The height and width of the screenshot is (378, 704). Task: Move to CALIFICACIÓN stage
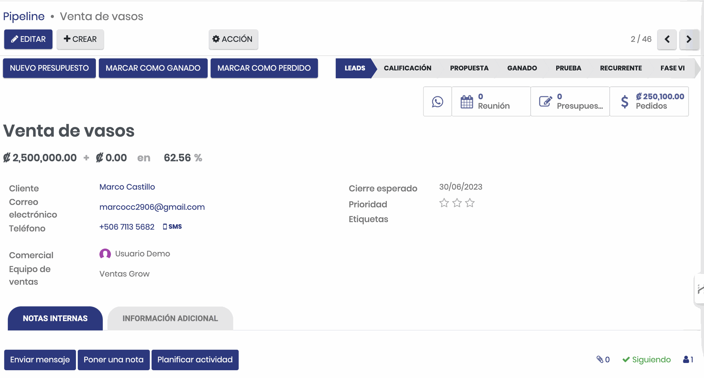(407, 68)
